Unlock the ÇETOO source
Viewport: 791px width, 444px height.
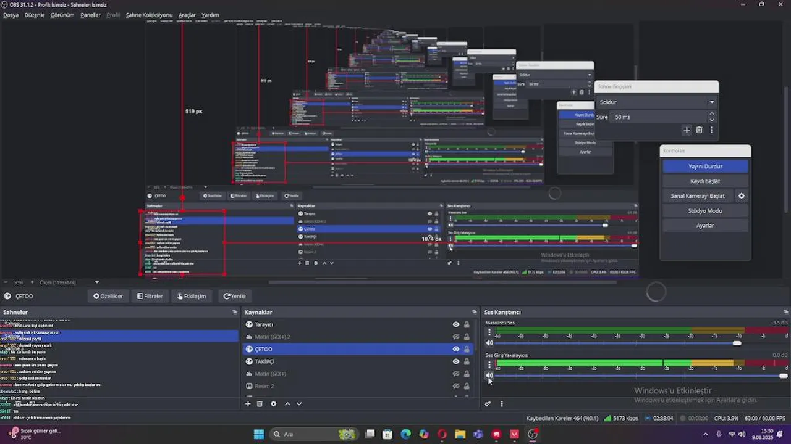(467, 349)
